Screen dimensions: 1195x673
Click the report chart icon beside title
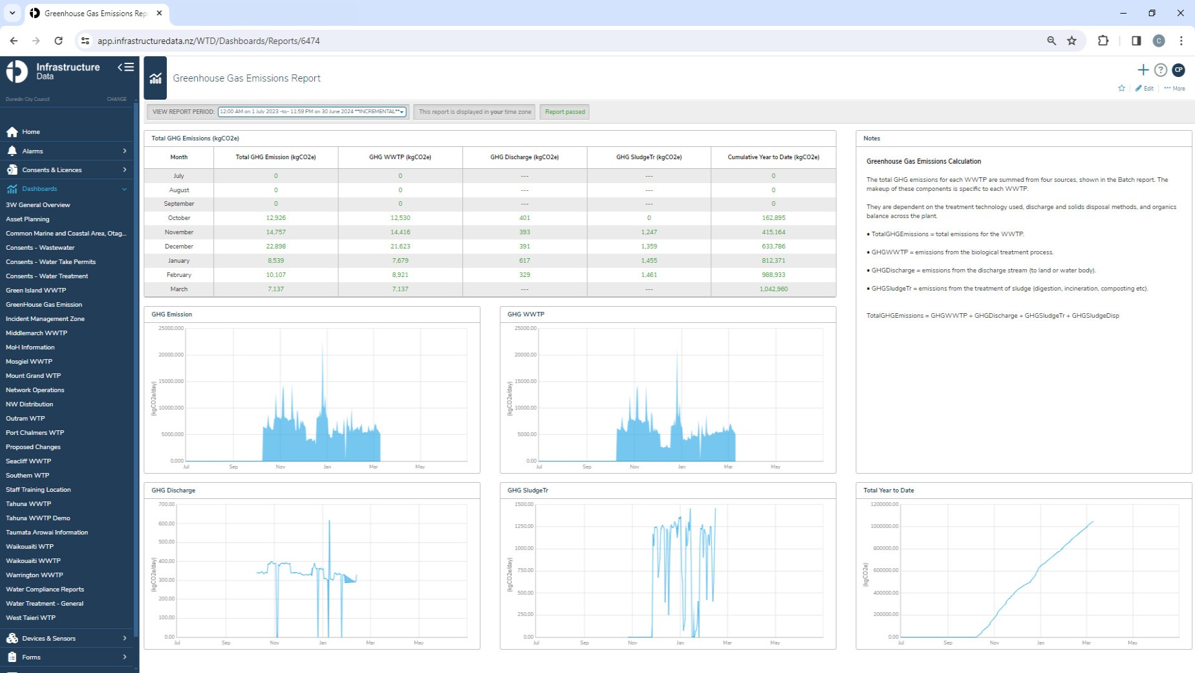coord(155,78)
